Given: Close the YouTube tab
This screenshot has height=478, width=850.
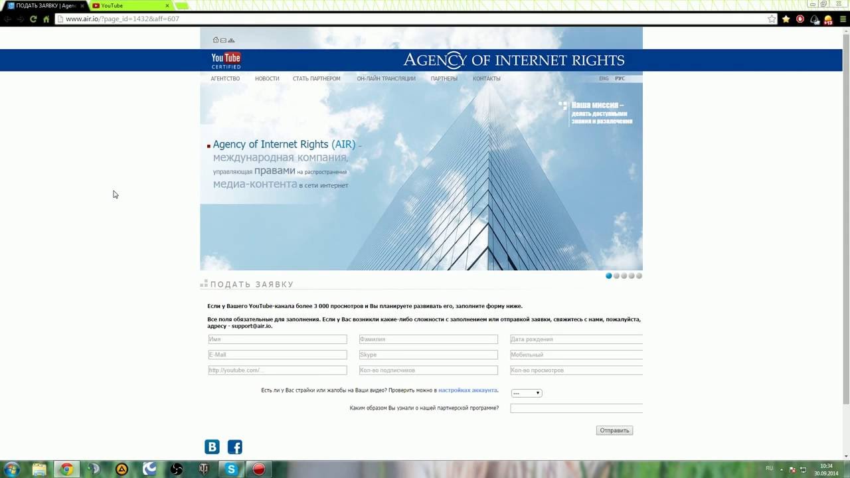Looking at the screenshot, I should (x=167, y=5).
